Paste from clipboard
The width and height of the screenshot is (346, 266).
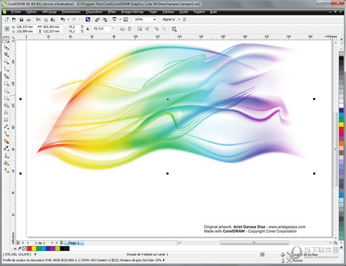(x=53, y=19)
